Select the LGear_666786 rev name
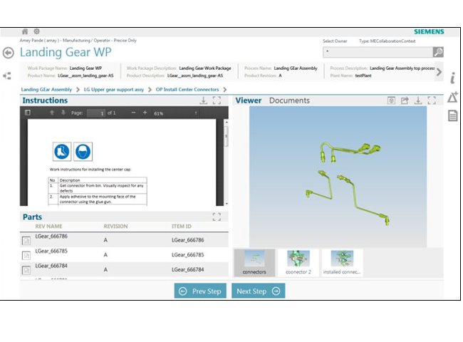The height and width of the screenshot is (342, 463). [x=51, y=237]
